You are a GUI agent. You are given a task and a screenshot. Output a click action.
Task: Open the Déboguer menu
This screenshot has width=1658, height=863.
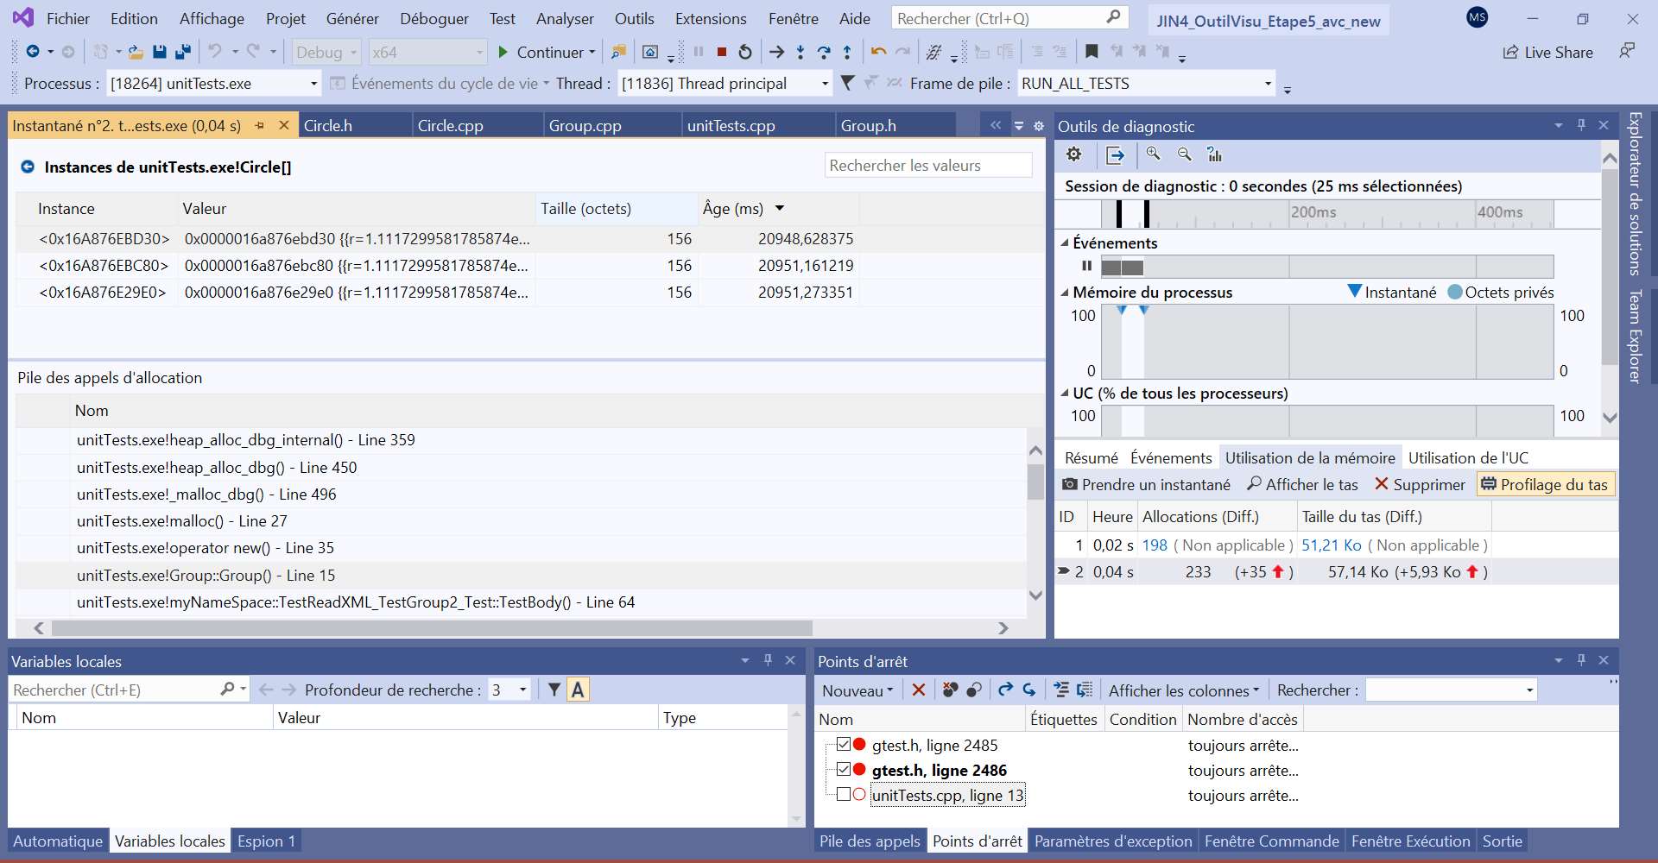[x=434, y=18]
